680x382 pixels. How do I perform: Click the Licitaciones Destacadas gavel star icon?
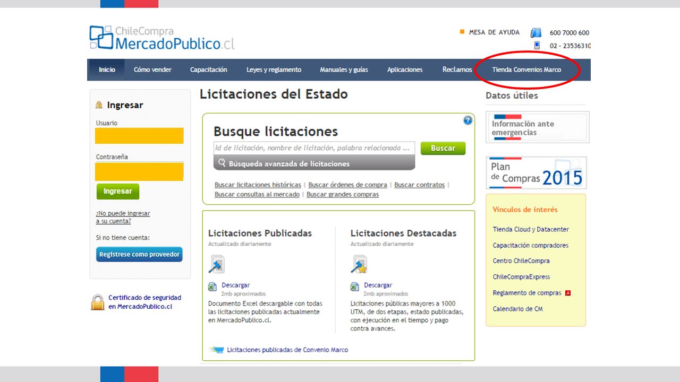[359, 264]
